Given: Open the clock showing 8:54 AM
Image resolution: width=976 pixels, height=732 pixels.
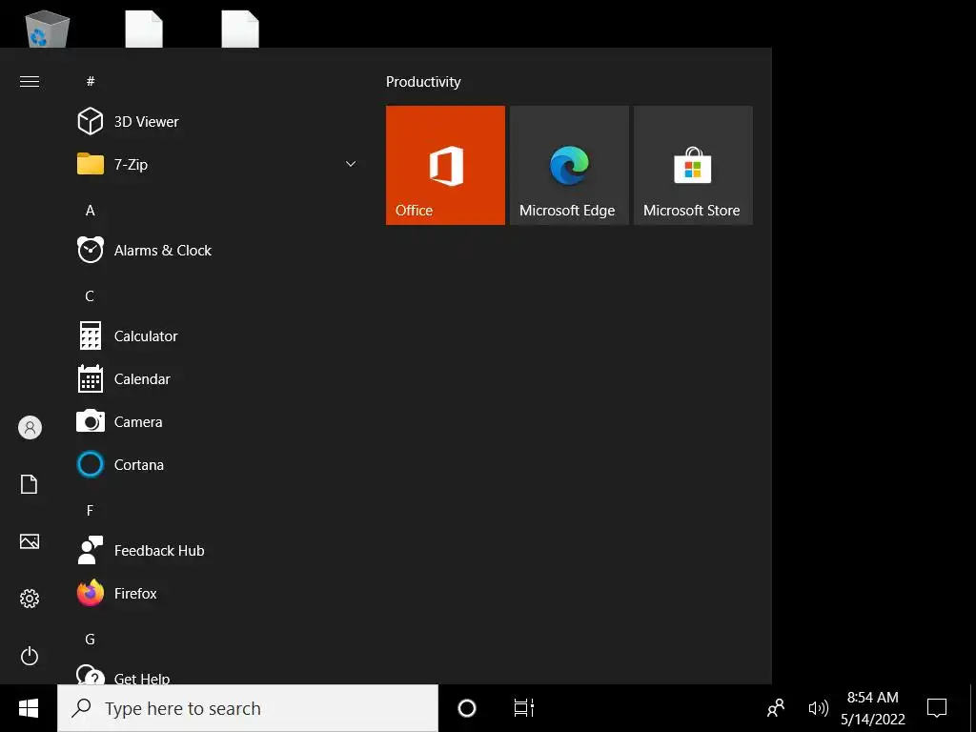Looking at the screenshot, I should point(873,708).
